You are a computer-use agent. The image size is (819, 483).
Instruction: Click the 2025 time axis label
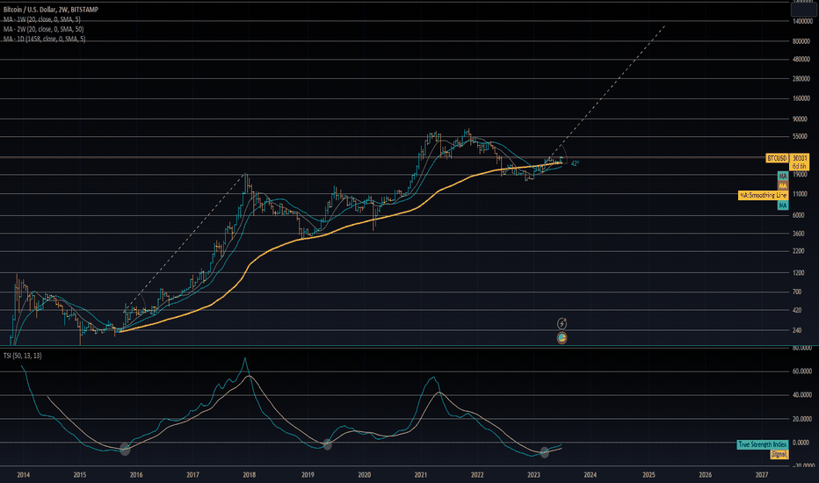(x=649, y=474)
